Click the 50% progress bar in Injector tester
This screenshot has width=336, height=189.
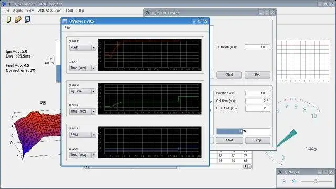(243, 131)
